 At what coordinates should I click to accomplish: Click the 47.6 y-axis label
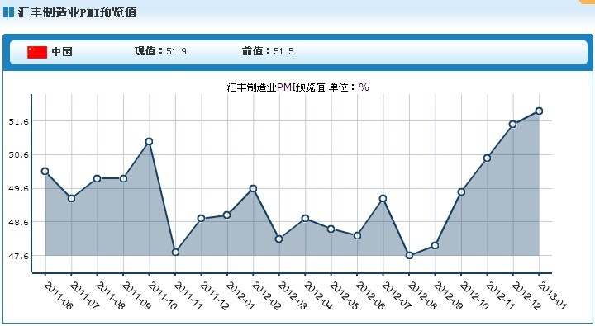(18, 256)
